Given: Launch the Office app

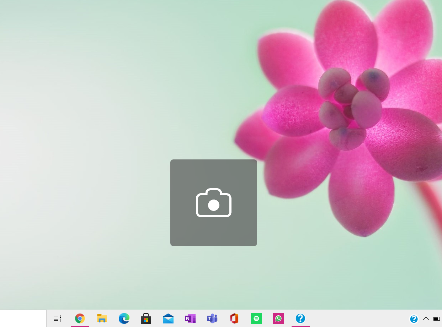Looking at the screenshot, I should (x=234, y=318).
